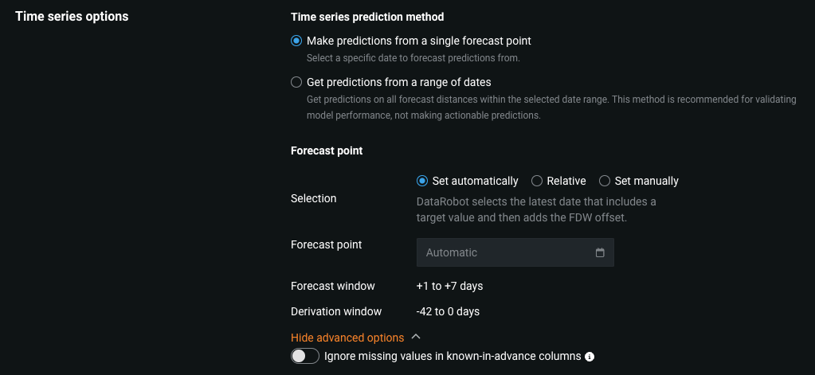Select the "Set automatically" radio option
This screenshot has height=375, width=815.
pos(422,181)
